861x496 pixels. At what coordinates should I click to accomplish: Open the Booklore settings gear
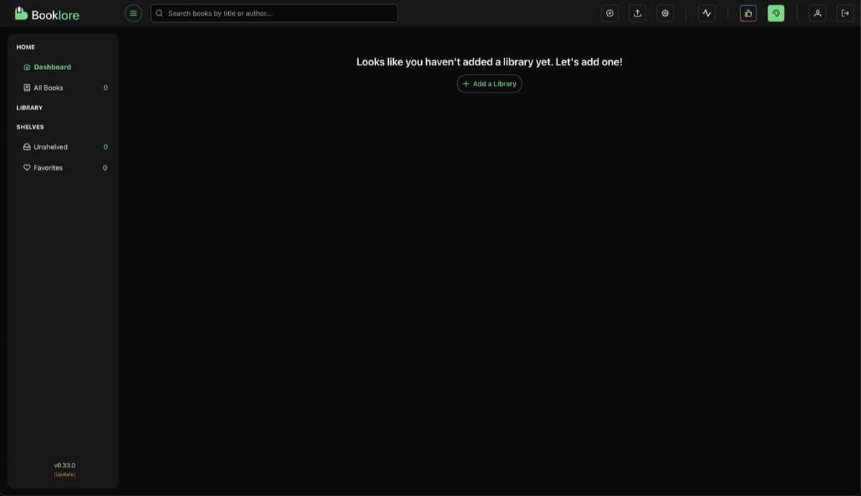point(664,13)
